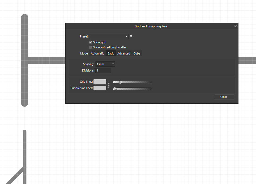This screenshot has height=184, width=256.
Task: Click the Close button
Action: [x=224, y=97]
